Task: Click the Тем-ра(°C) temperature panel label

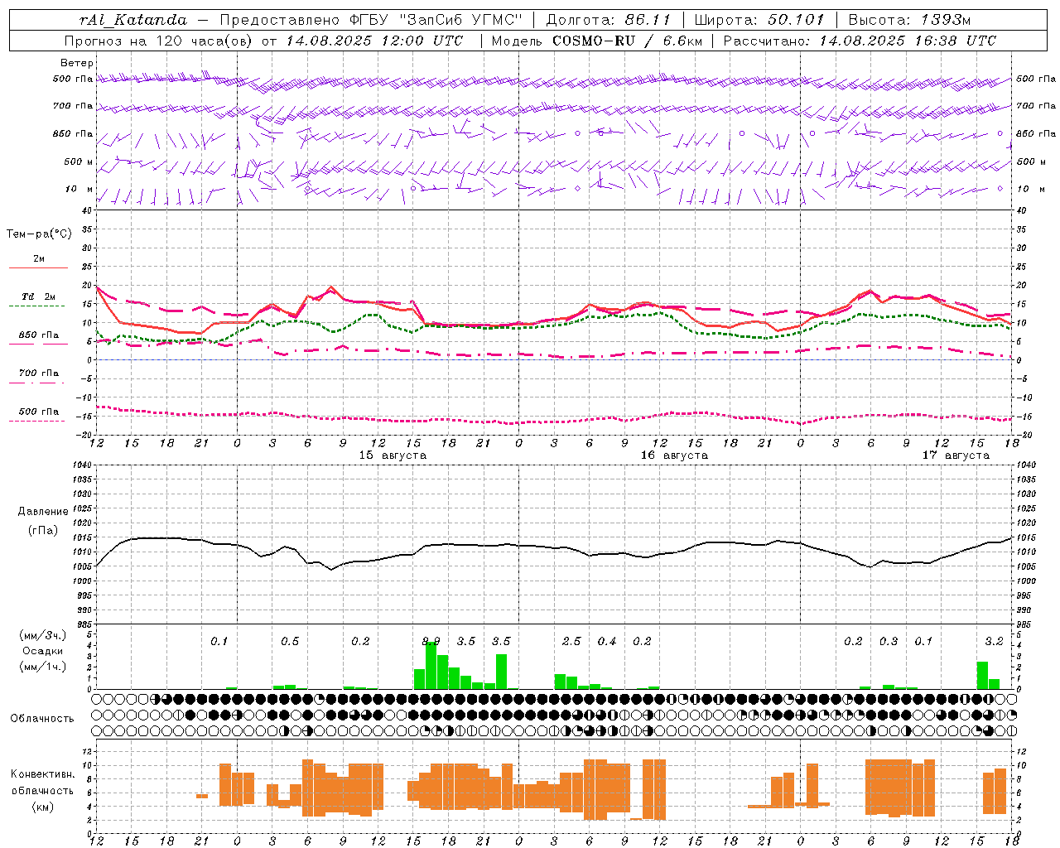Action: pyautogui.click(x=39, y=234)
